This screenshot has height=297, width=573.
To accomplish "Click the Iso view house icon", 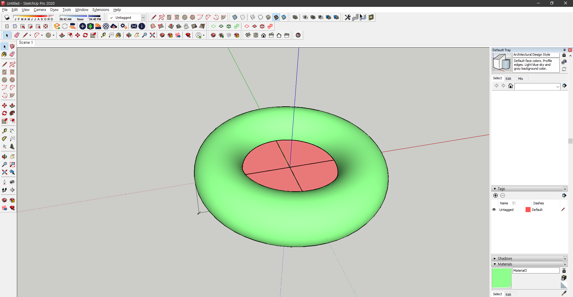I will pyautogui.click(x=248, y=35).
